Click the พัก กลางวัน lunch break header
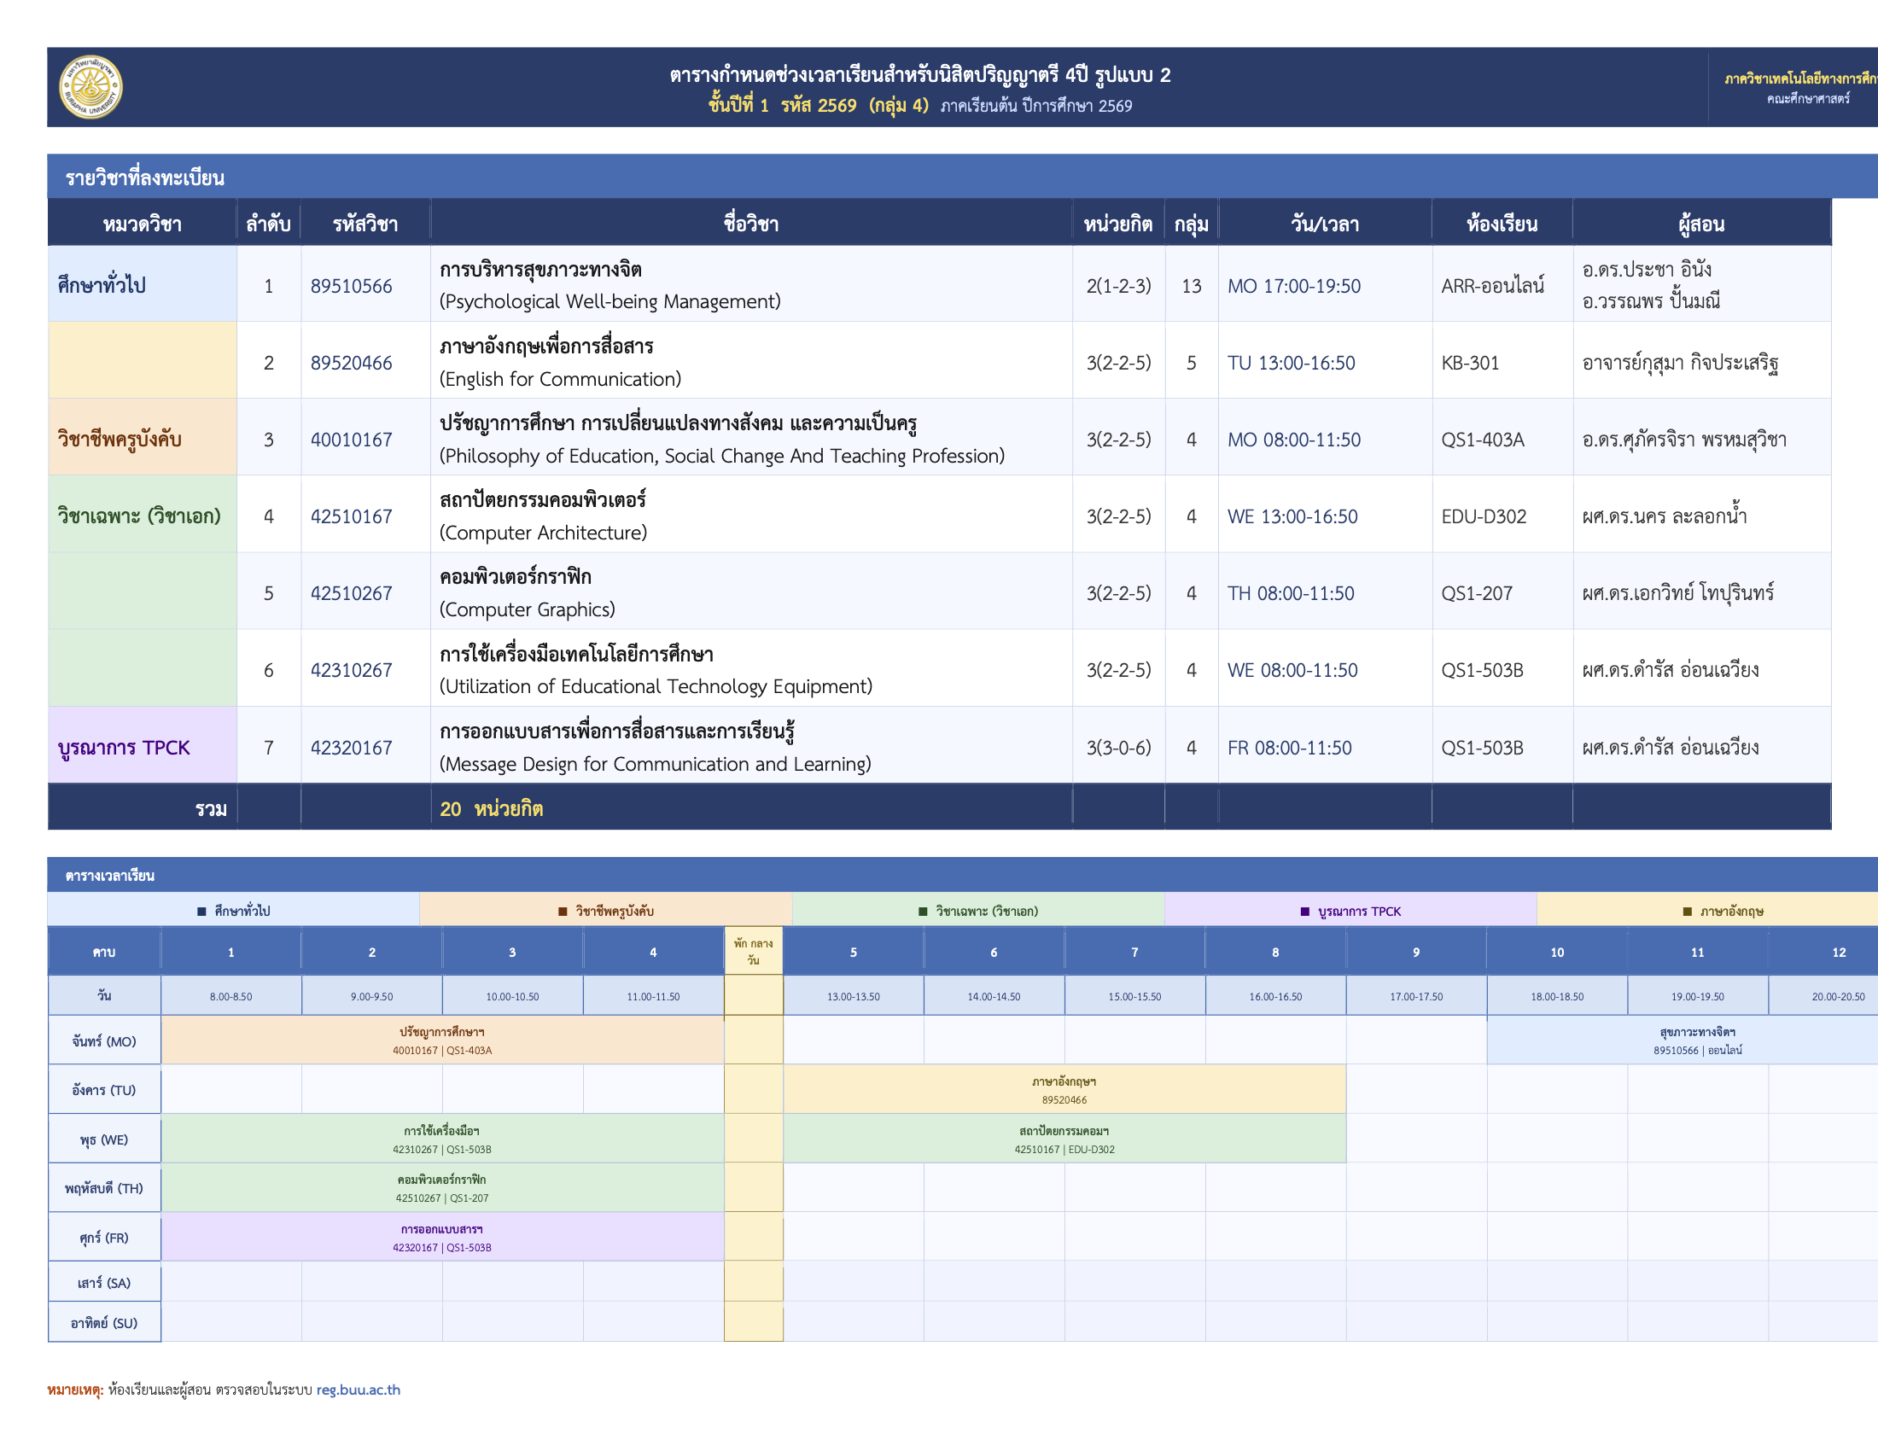Image resolution: width=1878 pixels, height=1451 pixels. pyautogui.click(x=753, y=951)
